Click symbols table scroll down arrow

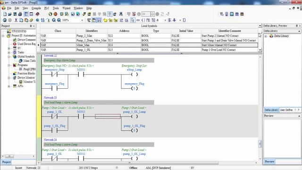click(260, 50)
